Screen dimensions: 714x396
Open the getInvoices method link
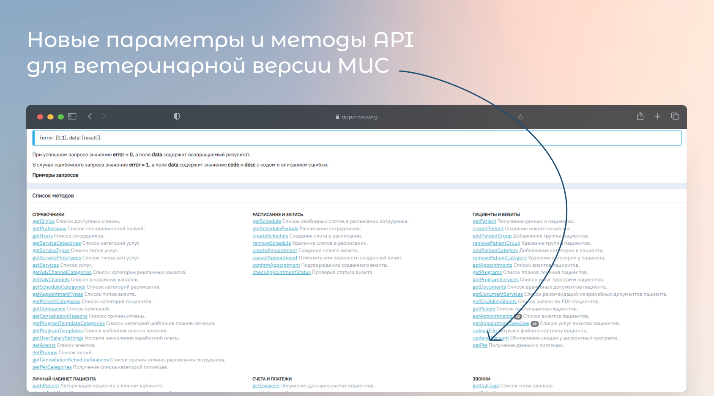pos(266,386)
